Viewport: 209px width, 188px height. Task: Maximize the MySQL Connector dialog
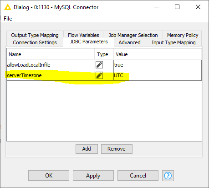[x=177, y=7]
